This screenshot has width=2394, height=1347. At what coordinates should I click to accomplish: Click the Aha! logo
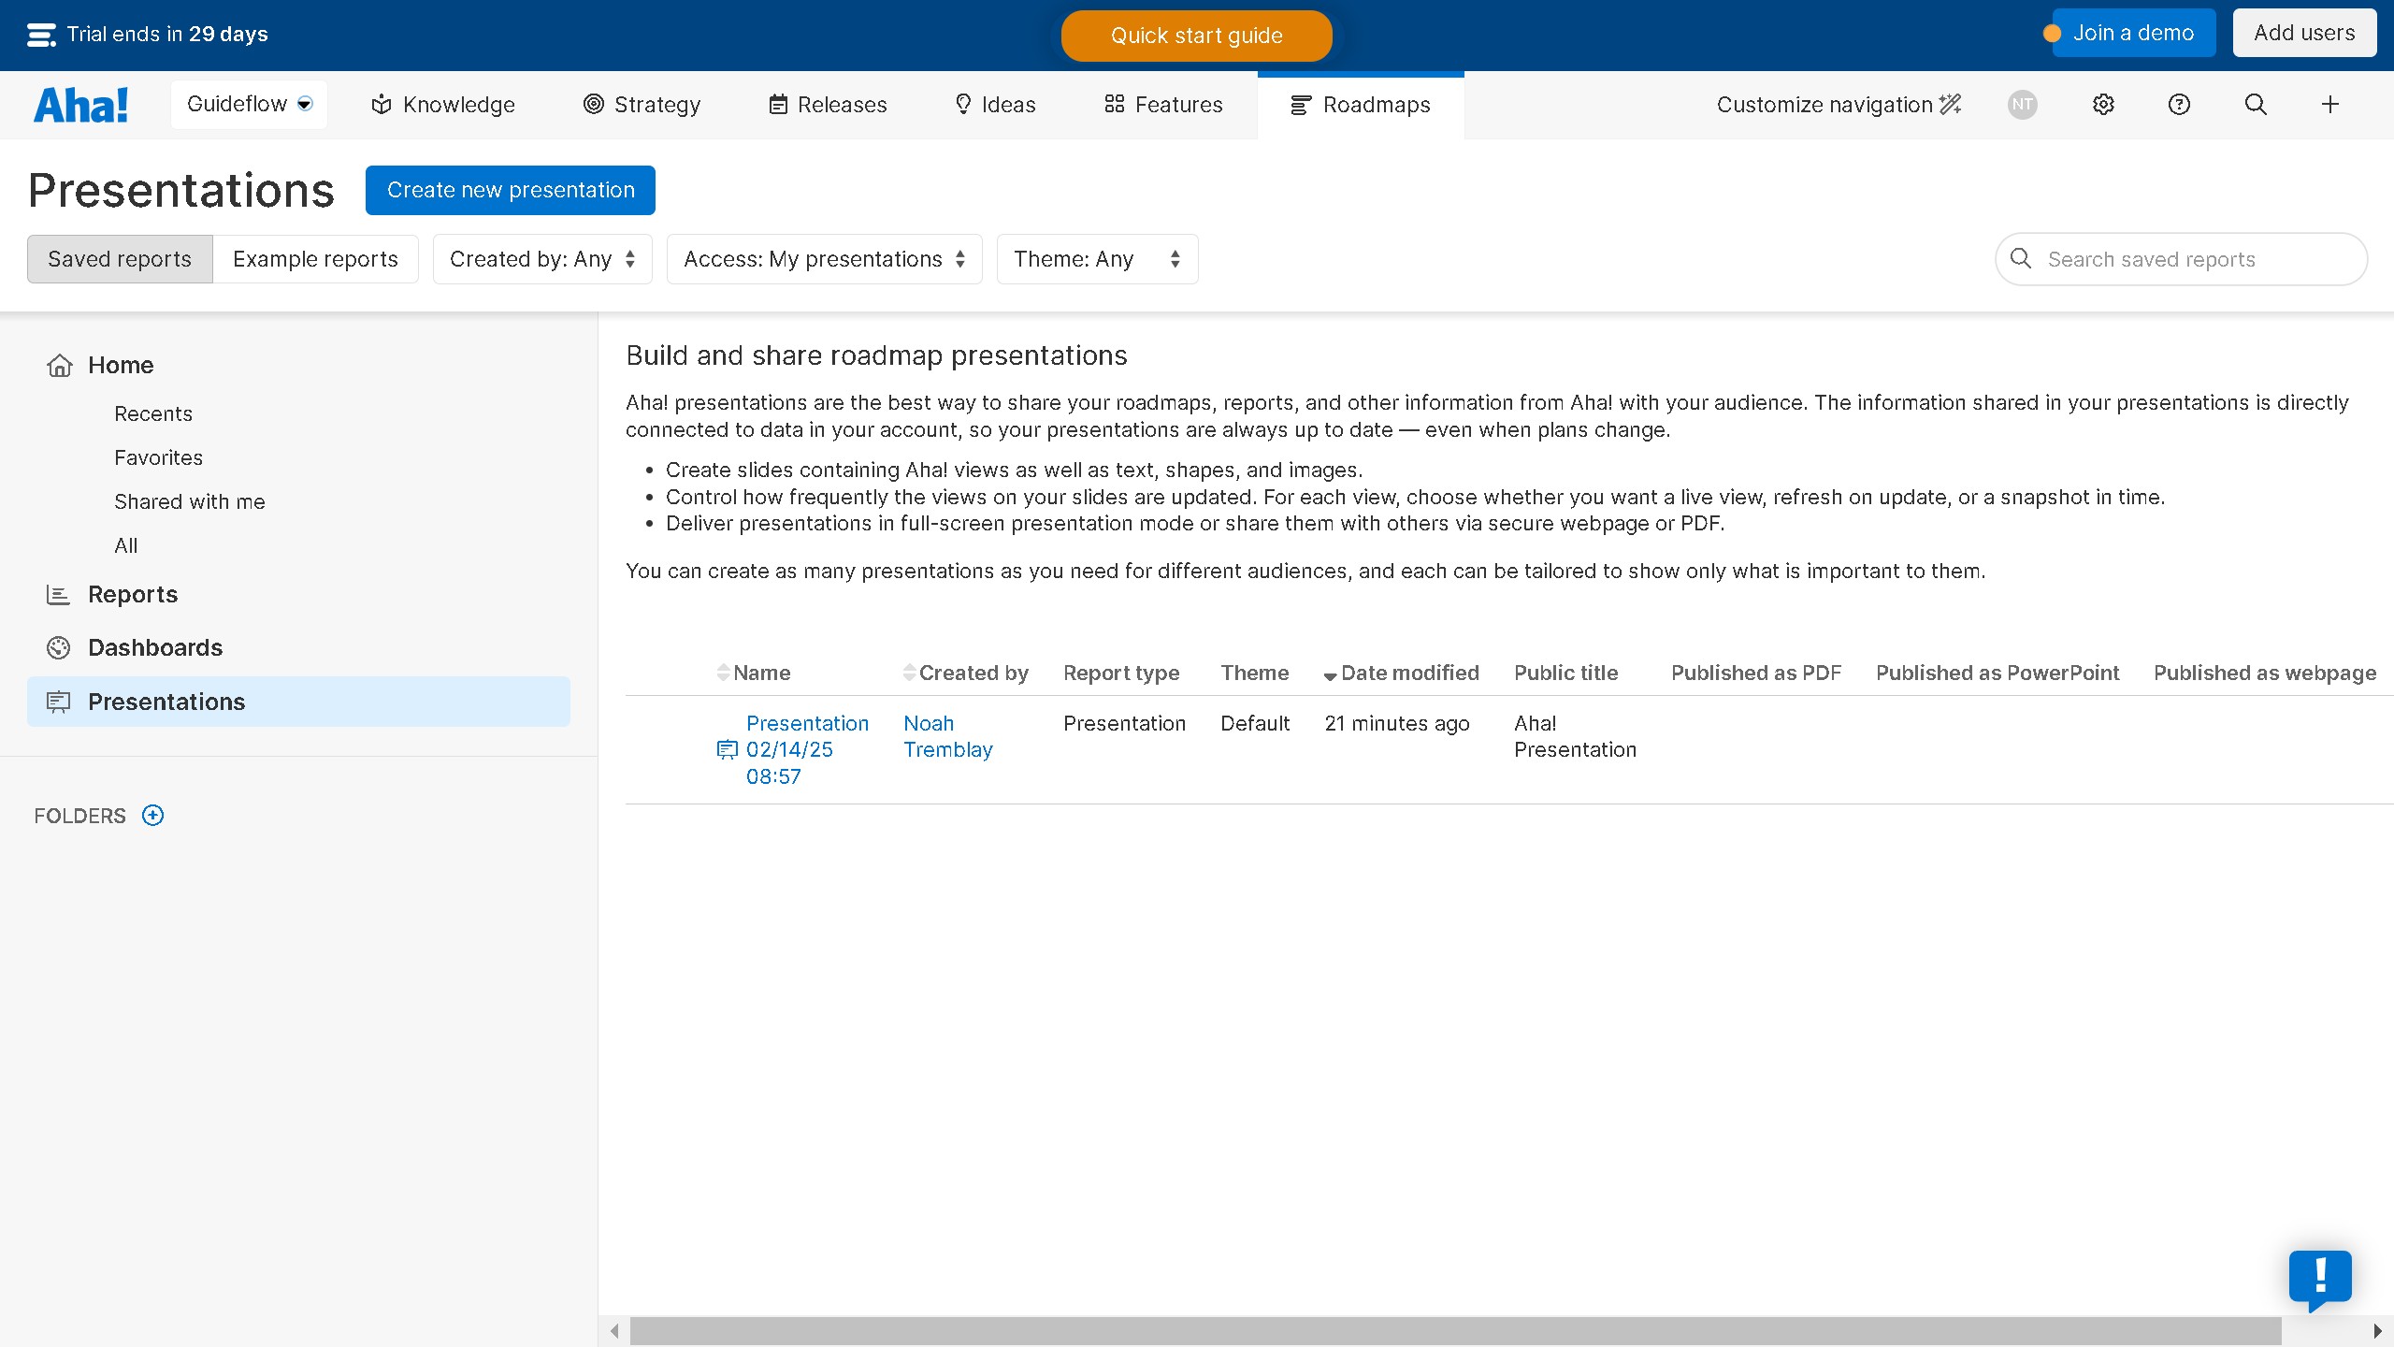(x=81, y=105)
